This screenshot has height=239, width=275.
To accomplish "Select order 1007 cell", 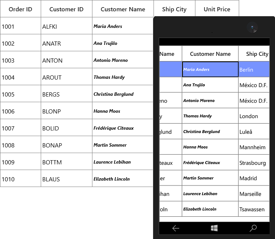I will tap(20, 128).
